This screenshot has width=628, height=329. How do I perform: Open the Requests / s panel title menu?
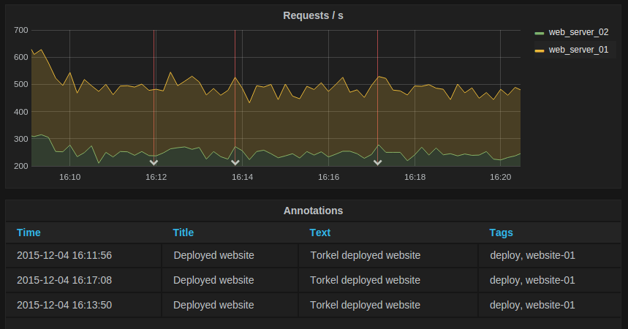pos(313,15)
